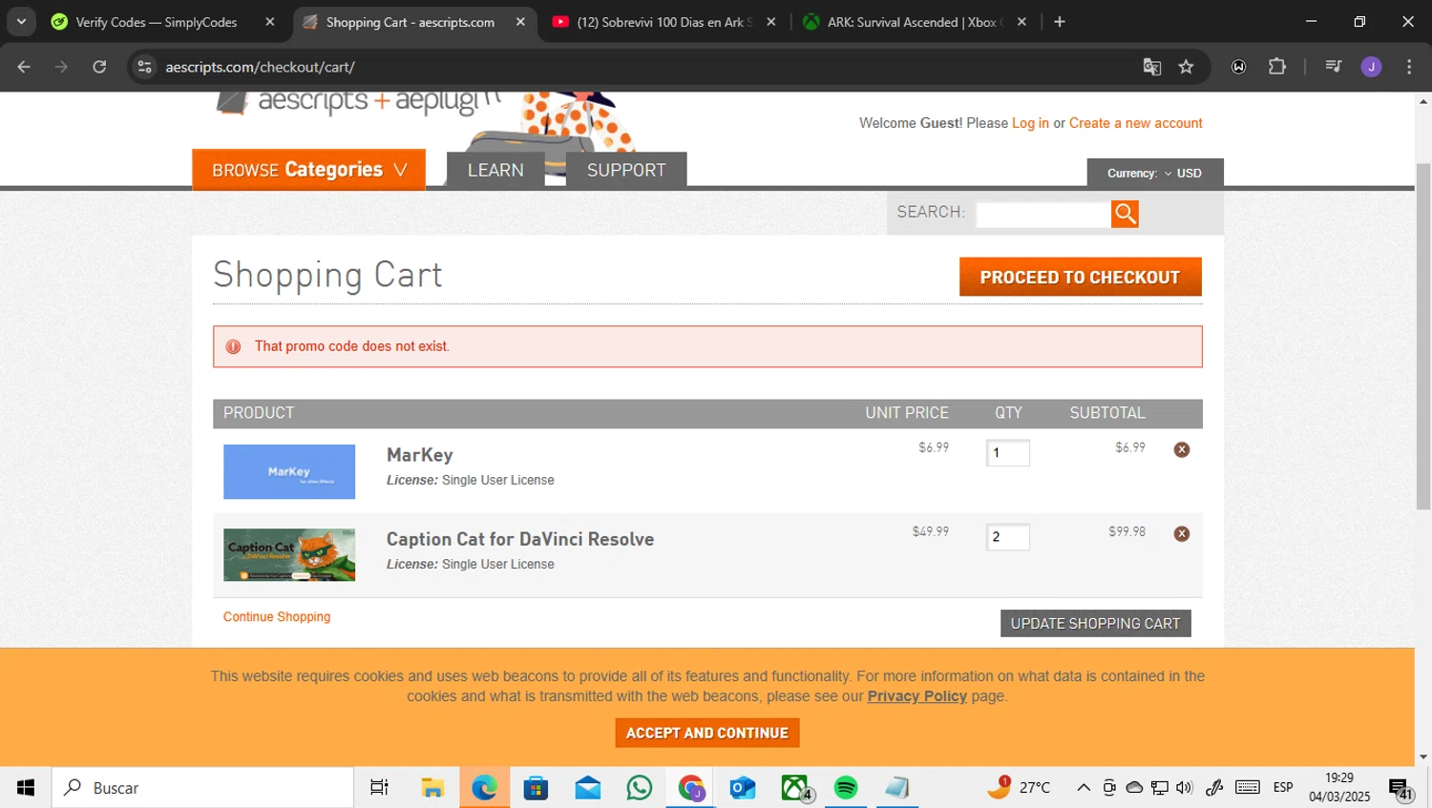Click the PROCEED TO CHECKOUT button
Viewport: 1432px width, 808px height.
1081,277
